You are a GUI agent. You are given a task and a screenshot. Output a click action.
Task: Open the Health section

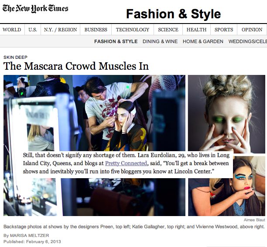pyautogui.click(x=196, y=30)
